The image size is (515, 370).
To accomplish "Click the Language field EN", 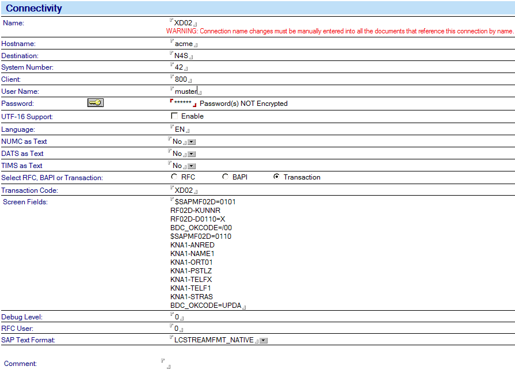I will [x=180, y=129].
